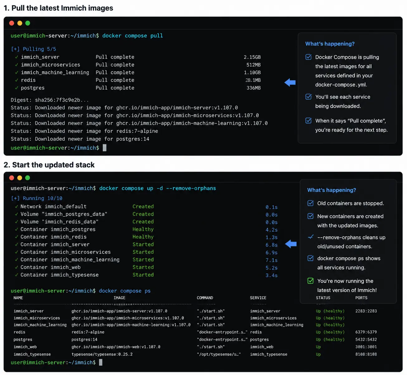Click the "6379:6379" port value
This screenshot has width=407, height=375.
coord(366,332)
